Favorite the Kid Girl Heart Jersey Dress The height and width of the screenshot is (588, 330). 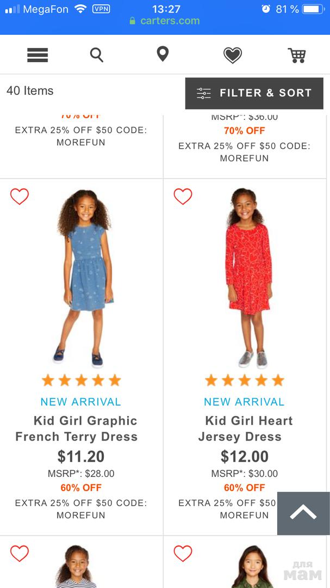pyautogui.click(x=183, y=197)
